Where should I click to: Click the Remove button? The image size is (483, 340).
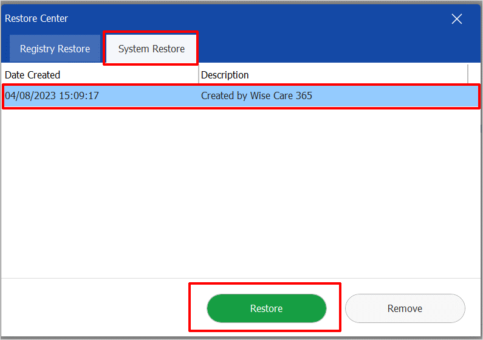click(x=405, y=308)
